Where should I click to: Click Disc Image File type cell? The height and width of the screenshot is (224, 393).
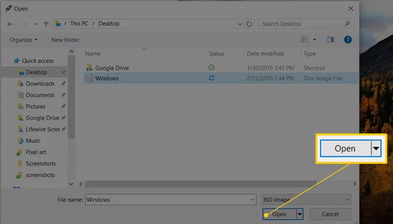click(323, 78)
